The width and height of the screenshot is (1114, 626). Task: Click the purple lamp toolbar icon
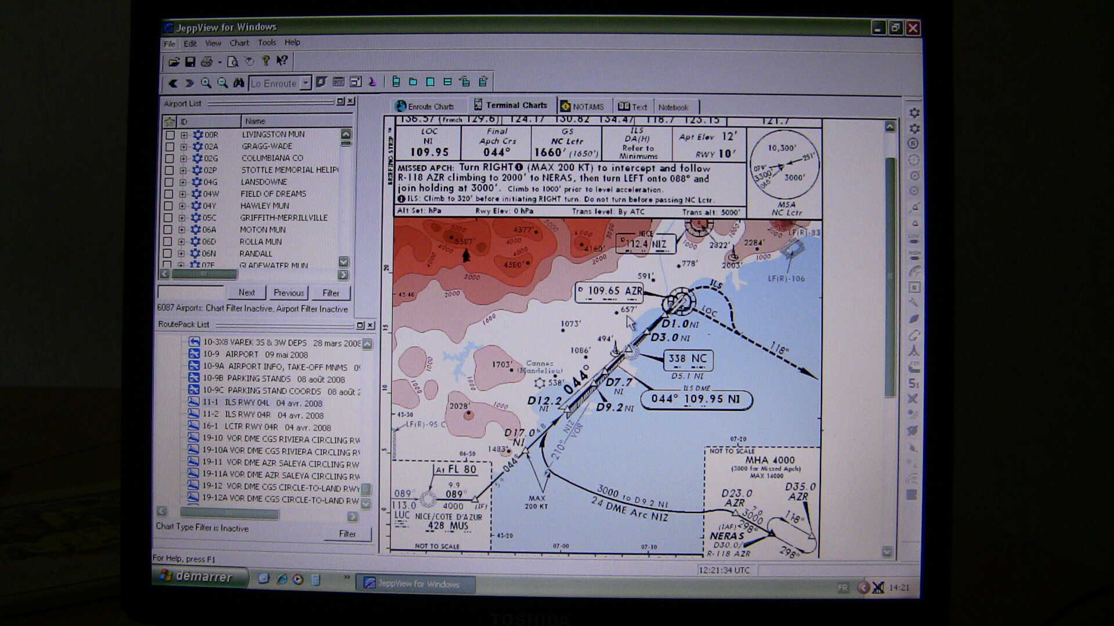[x=372, y=82]
